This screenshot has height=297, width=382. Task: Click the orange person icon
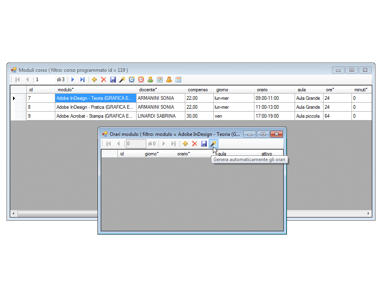coord(169,80)
